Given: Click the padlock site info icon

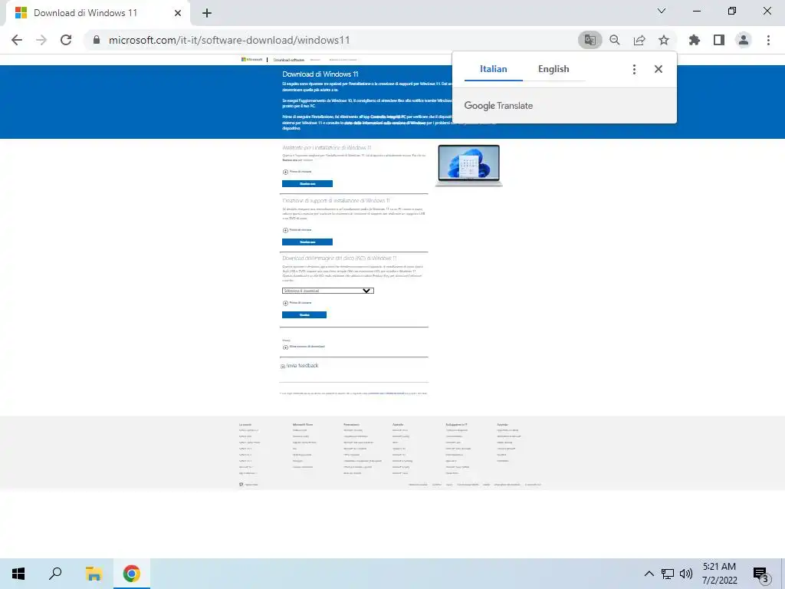Looking at the screenshot, I should click(97, 40).
